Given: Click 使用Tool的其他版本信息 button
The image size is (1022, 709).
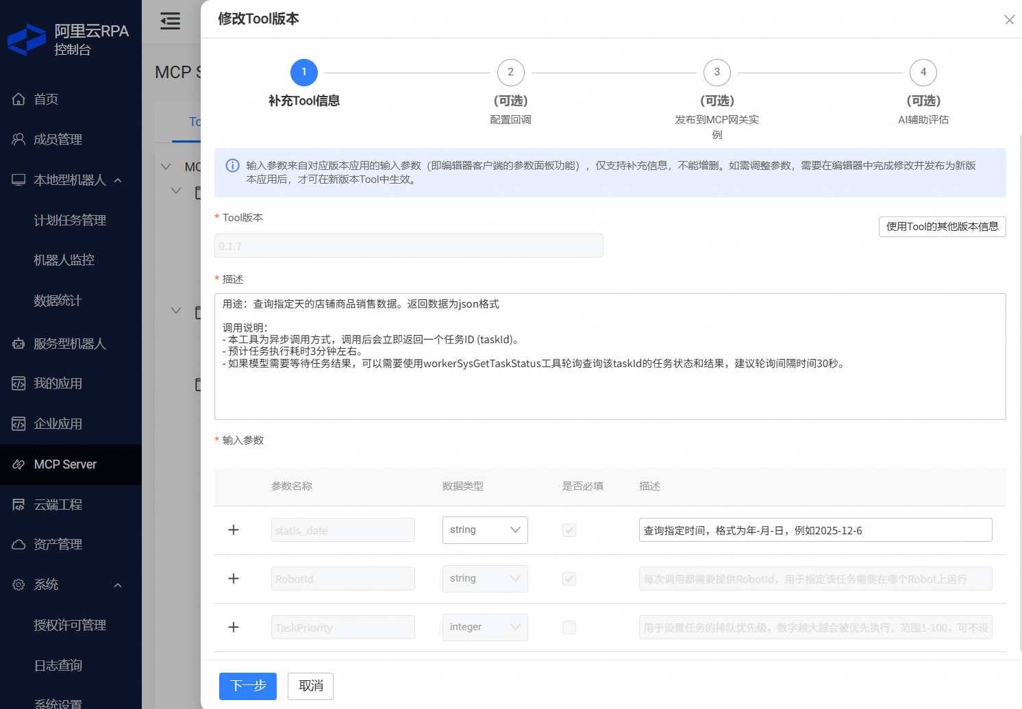Looking at the screenshot, I should pos(942,227).
